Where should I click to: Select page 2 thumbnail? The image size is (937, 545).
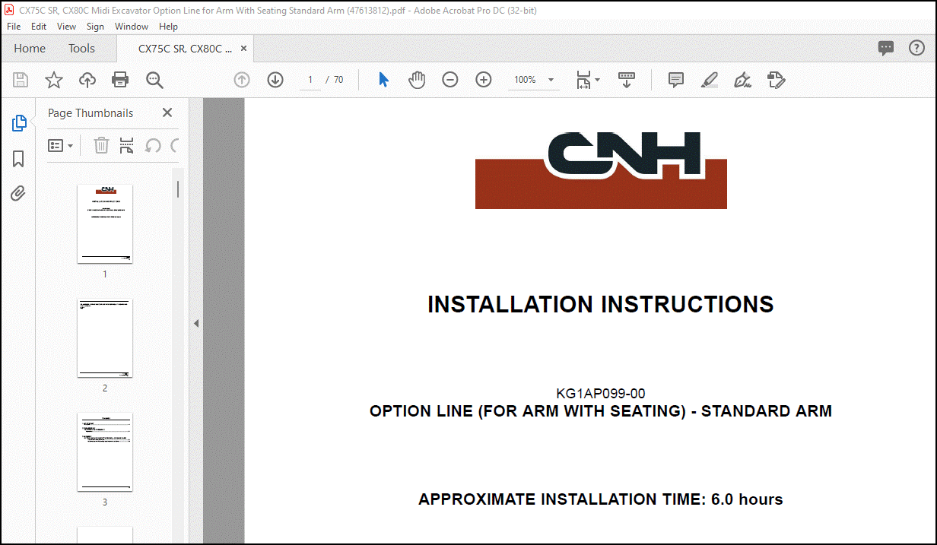[x=105, y=338]
